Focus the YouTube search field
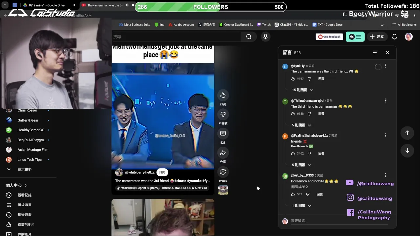The image size is (420, 236). 176,37
